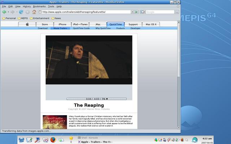The image size is (231, 144).
Task: Expand the URL bar history dropdown
Action: [132, 12]
